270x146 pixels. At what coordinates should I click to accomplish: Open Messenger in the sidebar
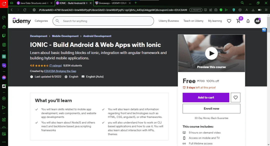click(x=4, y=77)
